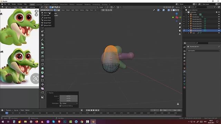
Task: Switch to the Animation workspace tab
Action: 79,4
